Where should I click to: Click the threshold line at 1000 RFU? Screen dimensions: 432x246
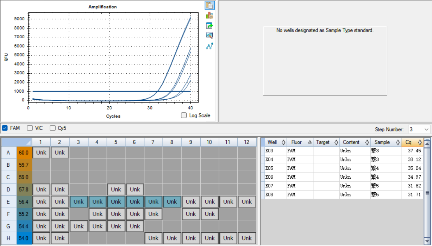pyautogui.click(x=111, y=91)
